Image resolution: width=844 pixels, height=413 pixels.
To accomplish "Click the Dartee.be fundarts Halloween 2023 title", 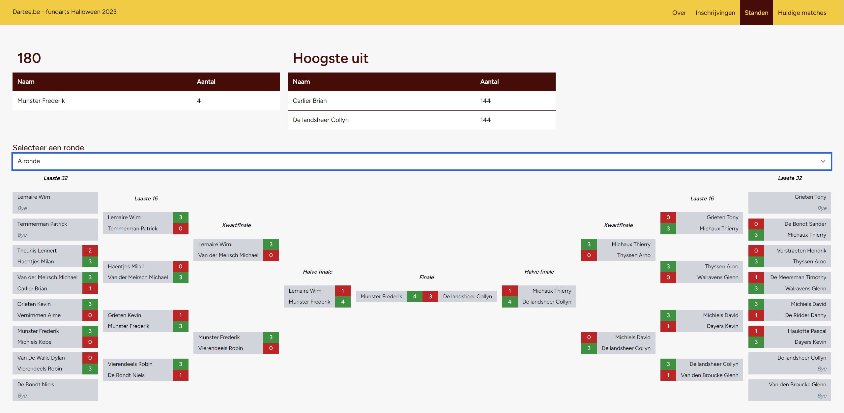I will 65,12.
